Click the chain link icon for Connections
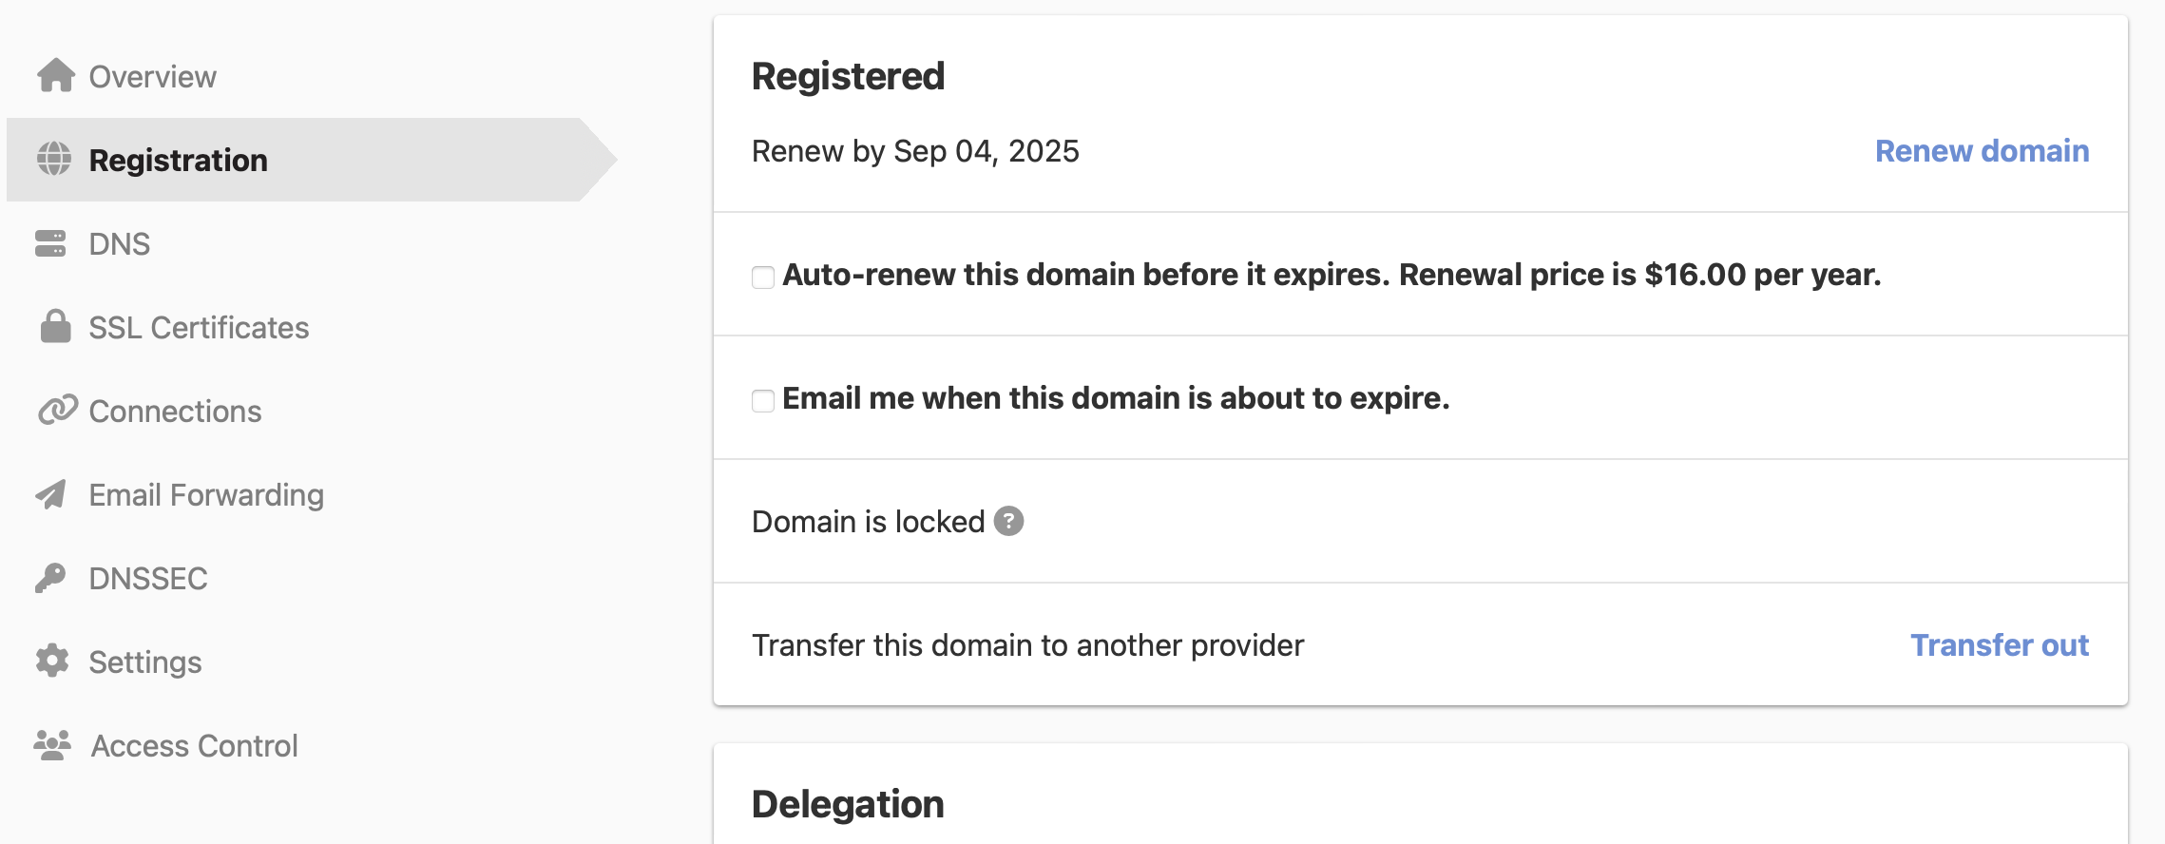Image resolution: width=2165 pixels, height=844 pixels. coord(57,411)
